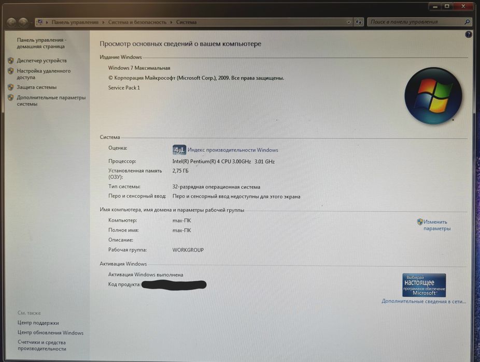Viewport: 480px width, 362px height.
Task: Click 'max-ПК' value next to 'Полное имя:'
Action: (x=181, y=230)
